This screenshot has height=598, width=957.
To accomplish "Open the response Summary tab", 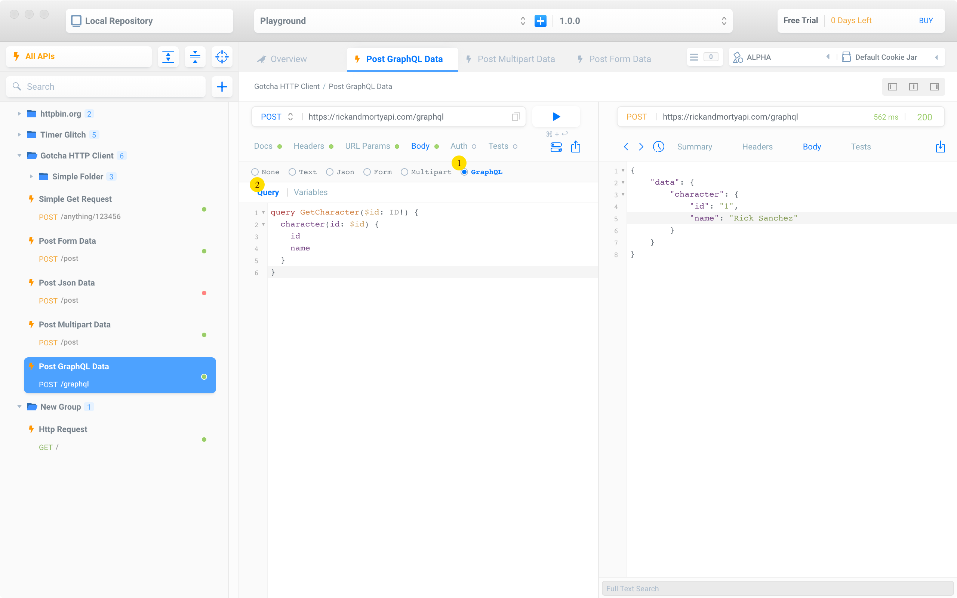I will click(695, 147).
